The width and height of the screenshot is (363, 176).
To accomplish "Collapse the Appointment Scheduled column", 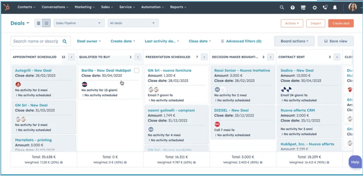I will pos(71,57).
